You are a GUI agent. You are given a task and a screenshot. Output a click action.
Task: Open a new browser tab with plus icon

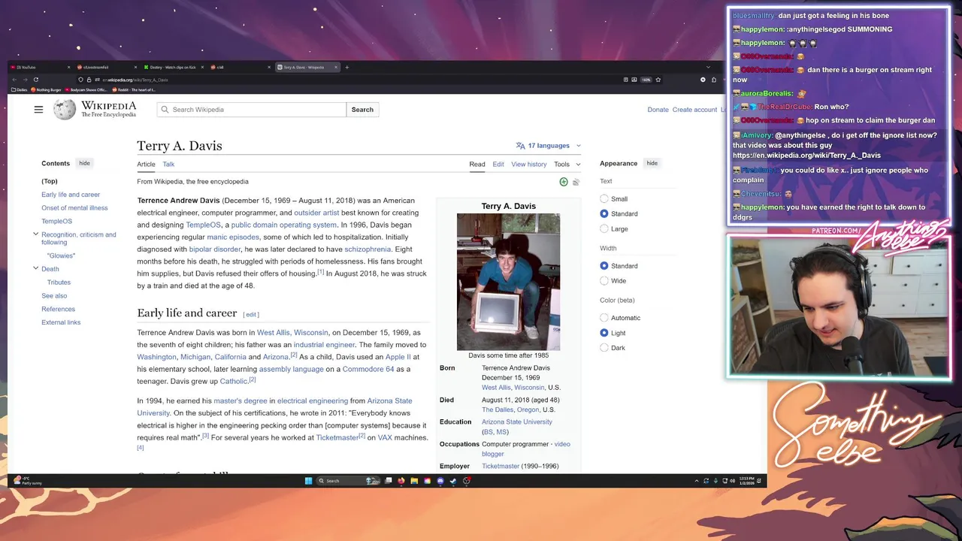tap(346, 68)
